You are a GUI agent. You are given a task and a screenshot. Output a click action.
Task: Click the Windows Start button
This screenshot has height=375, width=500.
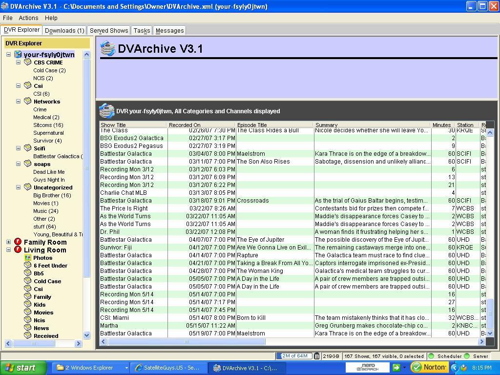22,368
